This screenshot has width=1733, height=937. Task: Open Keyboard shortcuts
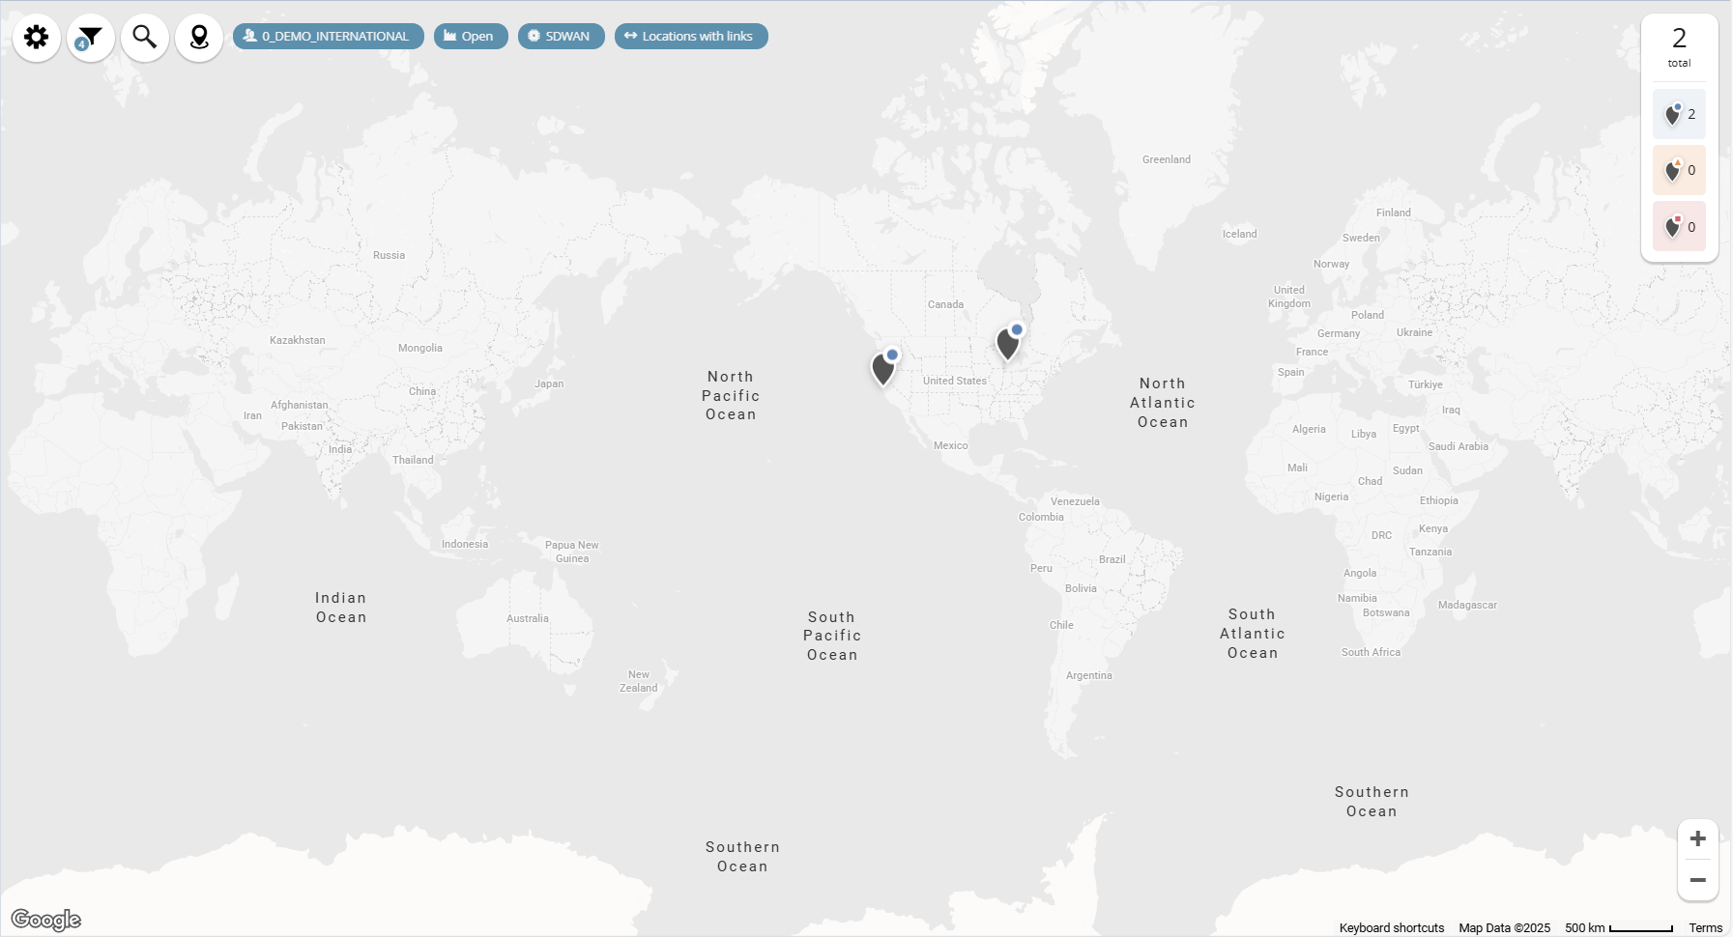click(1391, 928)
